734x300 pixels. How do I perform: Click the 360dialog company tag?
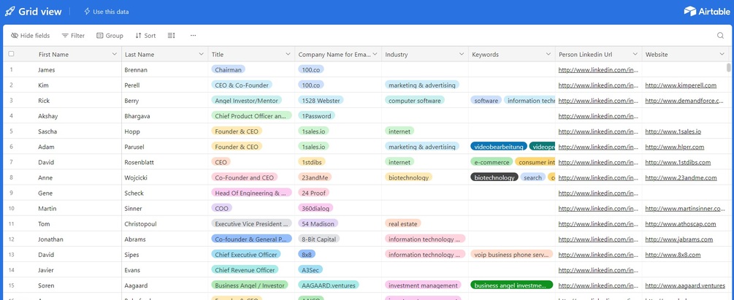316,209
